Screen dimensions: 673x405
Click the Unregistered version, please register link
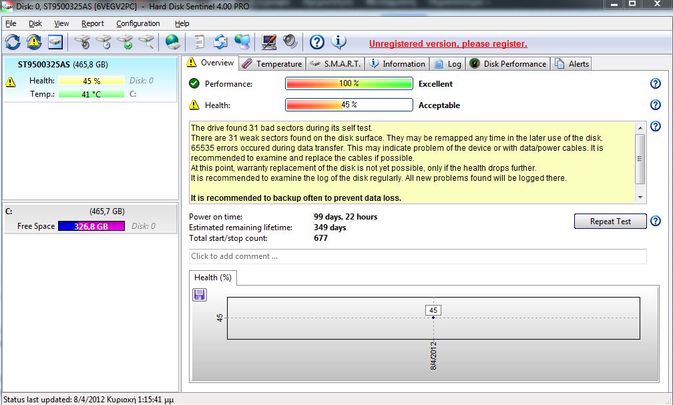click(x=448, y=44)
